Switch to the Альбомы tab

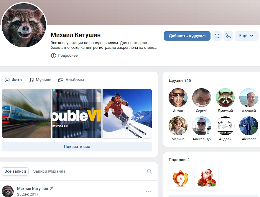[71, 80]
